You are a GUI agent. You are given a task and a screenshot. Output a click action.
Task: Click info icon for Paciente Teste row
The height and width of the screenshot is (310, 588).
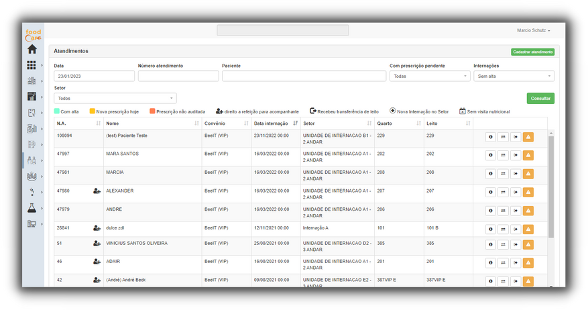point(491,138)
